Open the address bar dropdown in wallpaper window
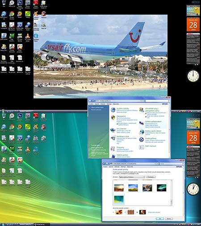This screenshot has width=201, height=226. (x=155, y=163)
